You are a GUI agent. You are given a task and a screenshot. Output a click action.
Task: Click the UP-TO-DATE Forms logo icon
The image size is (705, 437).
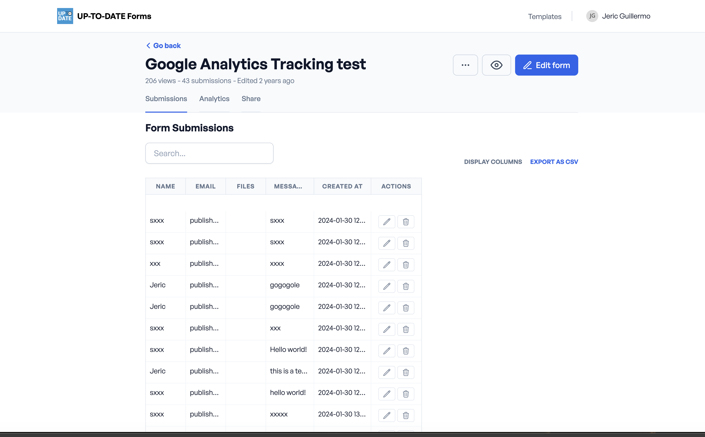pos(65,16)
